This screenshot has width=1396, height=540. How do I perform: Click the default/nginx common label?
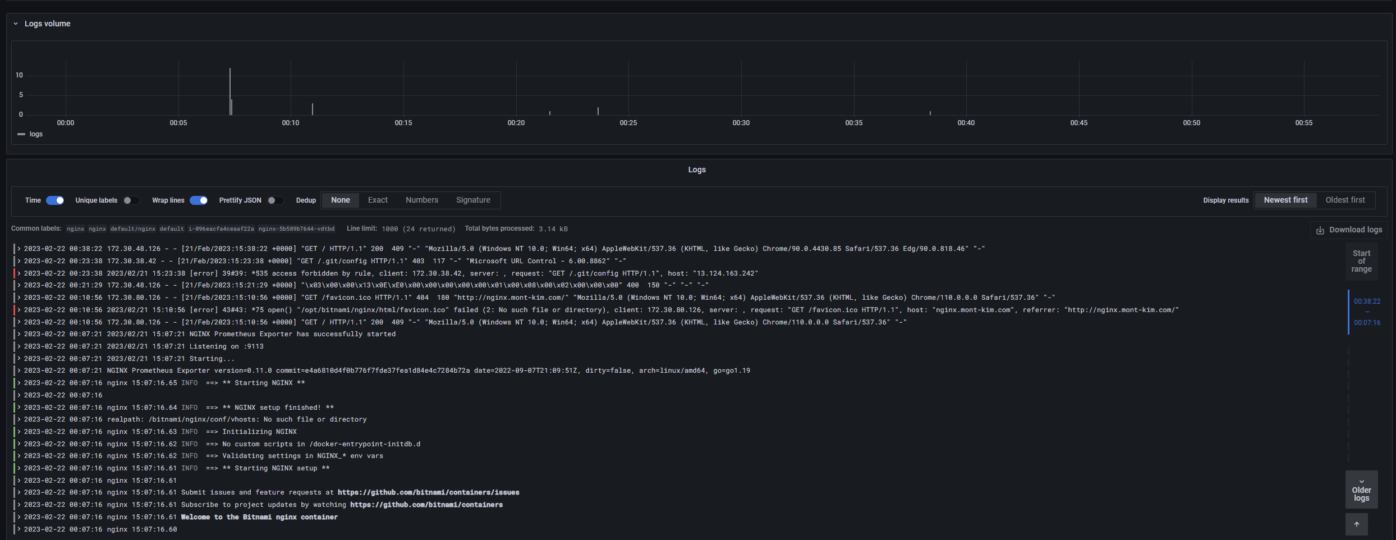[x=133, y=229]
